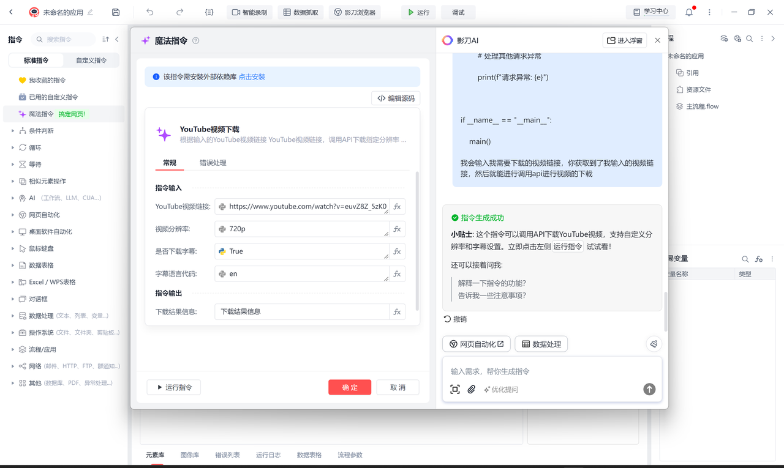The width and height of the screenshot is (784, 468).
Task: Click the search icon in right panel header
Action: [749, 39]
